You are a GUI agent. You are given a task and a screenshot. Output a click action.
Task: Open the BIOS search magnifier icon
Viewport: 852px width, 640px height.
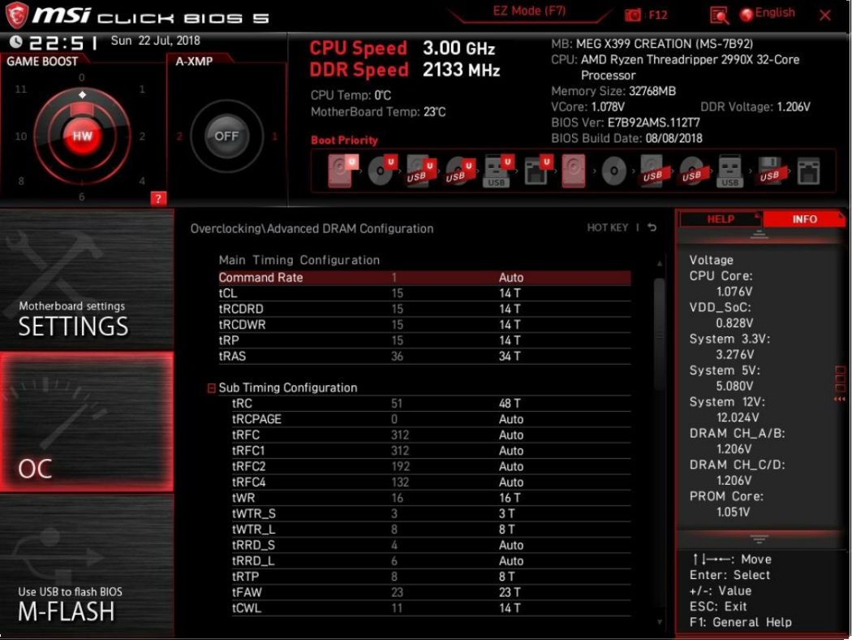click(719, 15)
